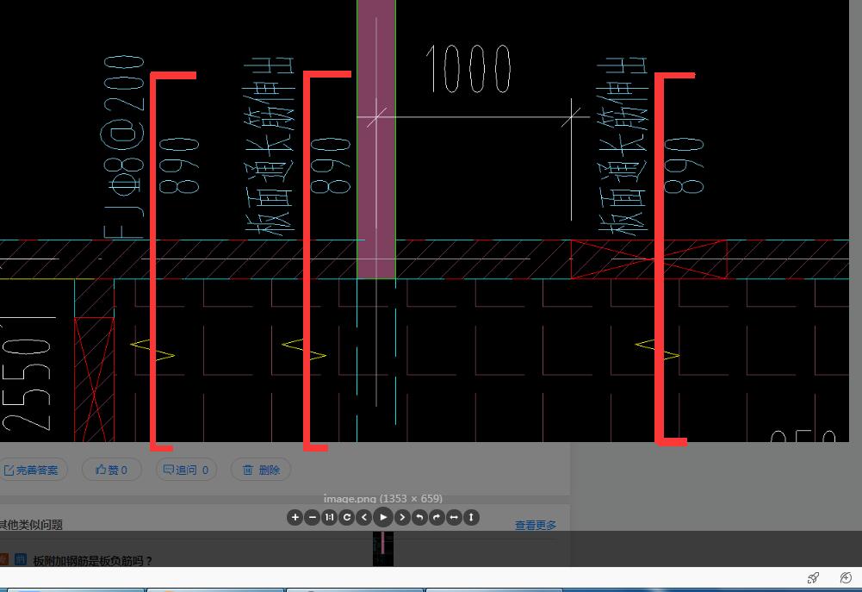Zoom out with the minus button

[x=313, y=517]
